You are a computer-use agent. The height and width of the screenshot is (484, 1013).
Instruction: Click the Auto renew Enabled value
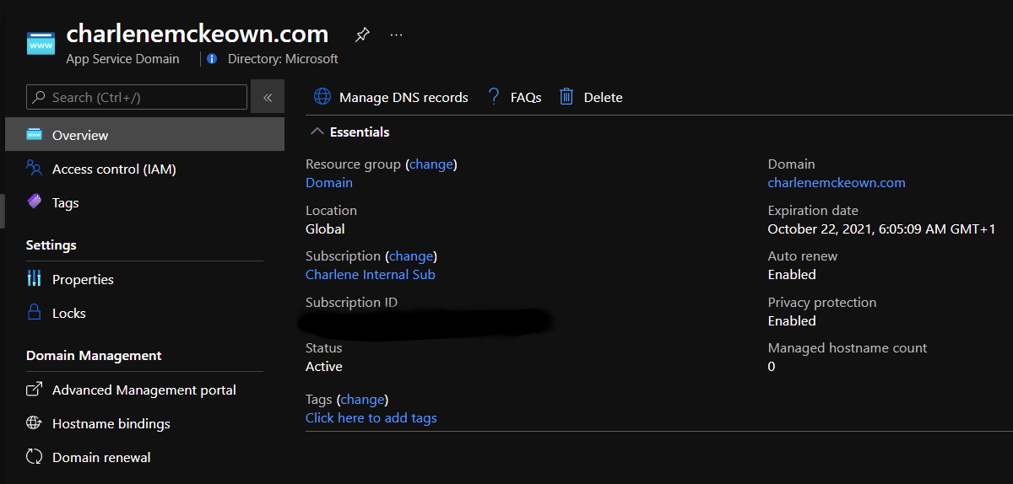click(x=792, y=275)
